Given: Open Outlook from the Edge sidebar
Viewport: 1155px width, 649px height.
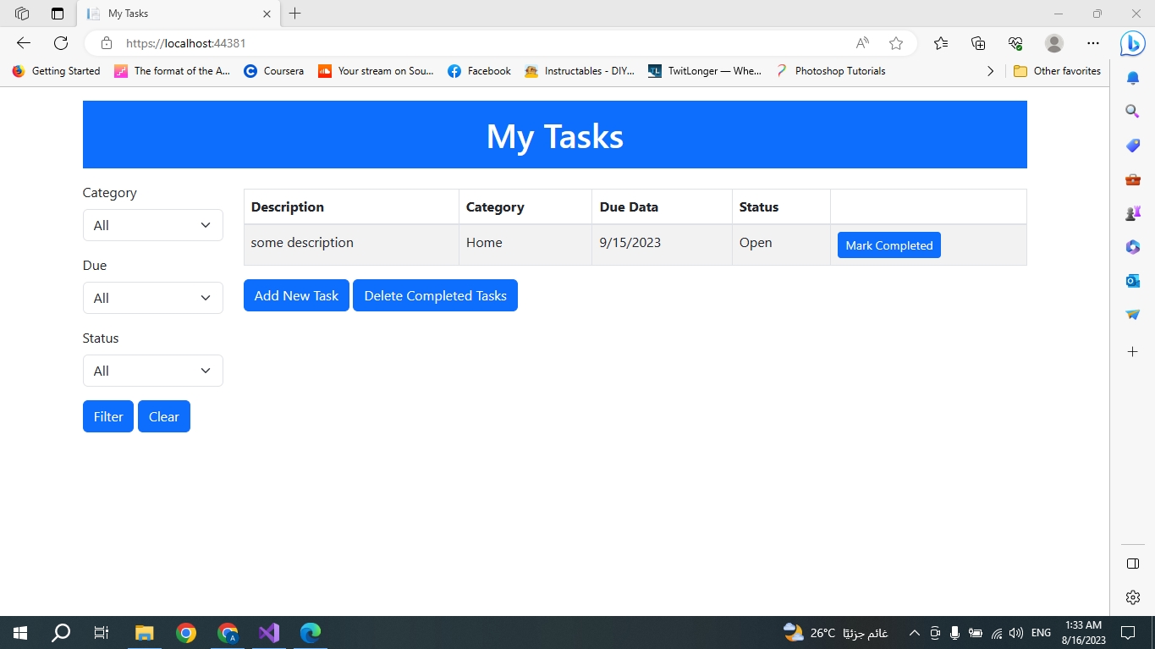Looking at the screenshot, I should point(1132,280).
